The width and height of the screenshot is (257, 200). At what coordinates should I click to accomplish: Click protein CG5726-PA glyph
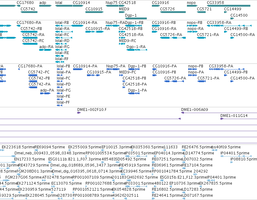pyautogui.click(x=174, y=81)
